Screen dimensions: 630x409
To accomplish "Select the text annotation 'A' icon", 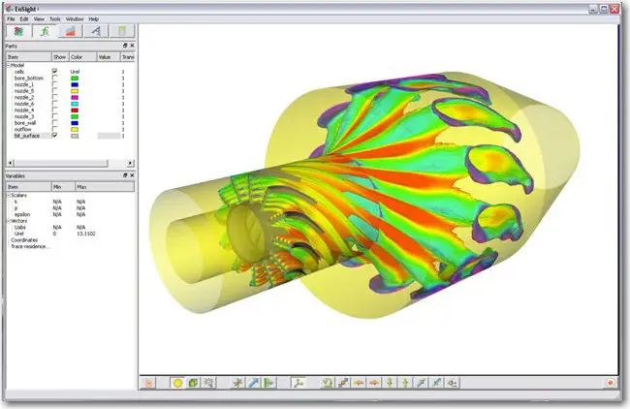I will [x=96, y=31].
